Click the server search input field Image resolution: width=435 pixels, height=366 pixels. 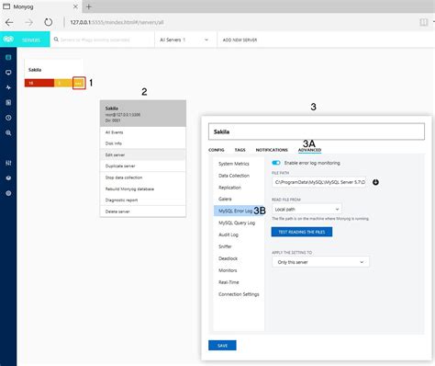pyautogui.click(x=103, y=40)
